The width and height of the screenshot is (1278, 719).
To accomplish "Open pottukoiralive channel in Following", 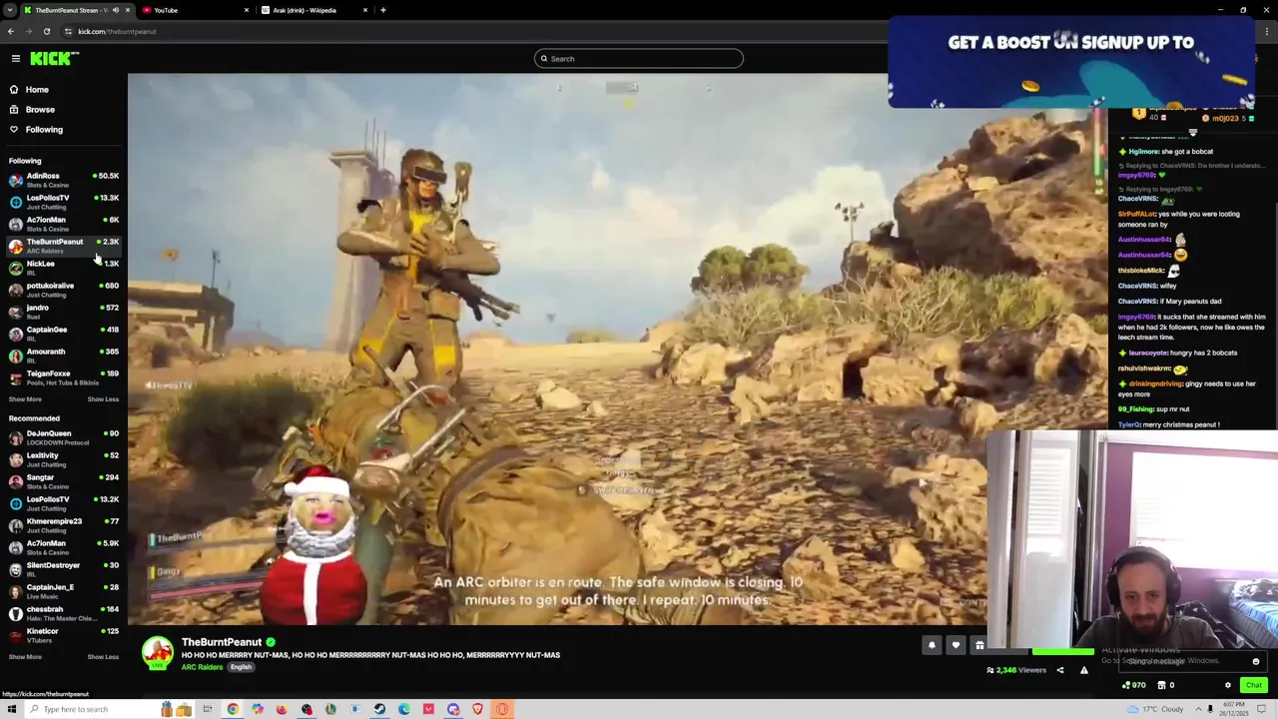I will [64, 290].
